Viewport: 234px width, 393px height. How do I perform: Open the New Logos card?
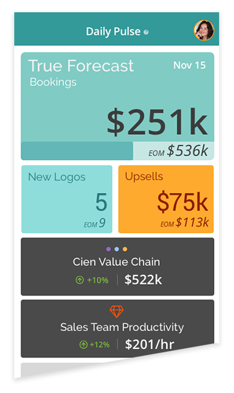(67, 199)
